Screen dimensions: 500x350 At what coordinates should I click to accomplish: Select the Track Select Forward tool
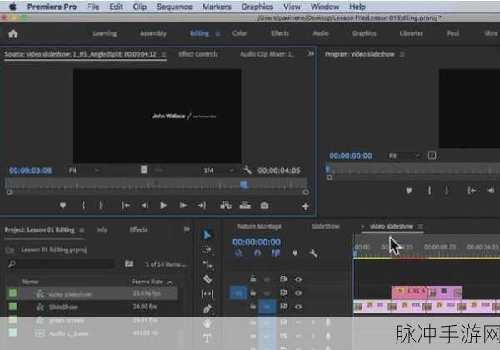pos(207,249)
